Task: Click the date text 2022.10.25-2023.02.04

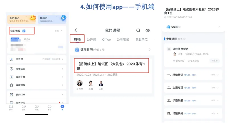Action: (180, 17)
